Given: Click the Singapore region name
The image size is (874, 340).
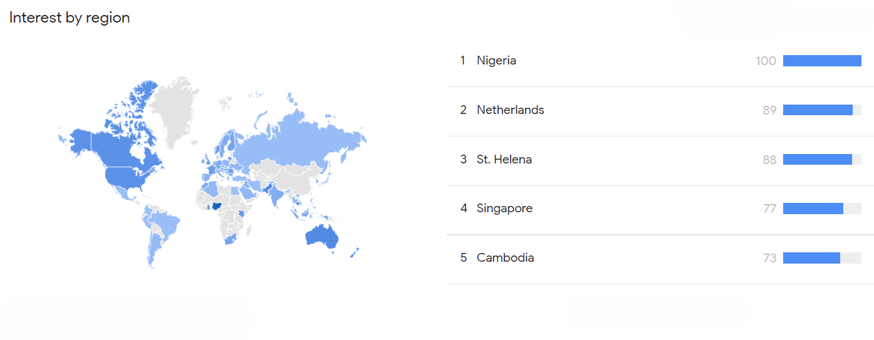Looking at the screenshot, I should pos(504,209).
